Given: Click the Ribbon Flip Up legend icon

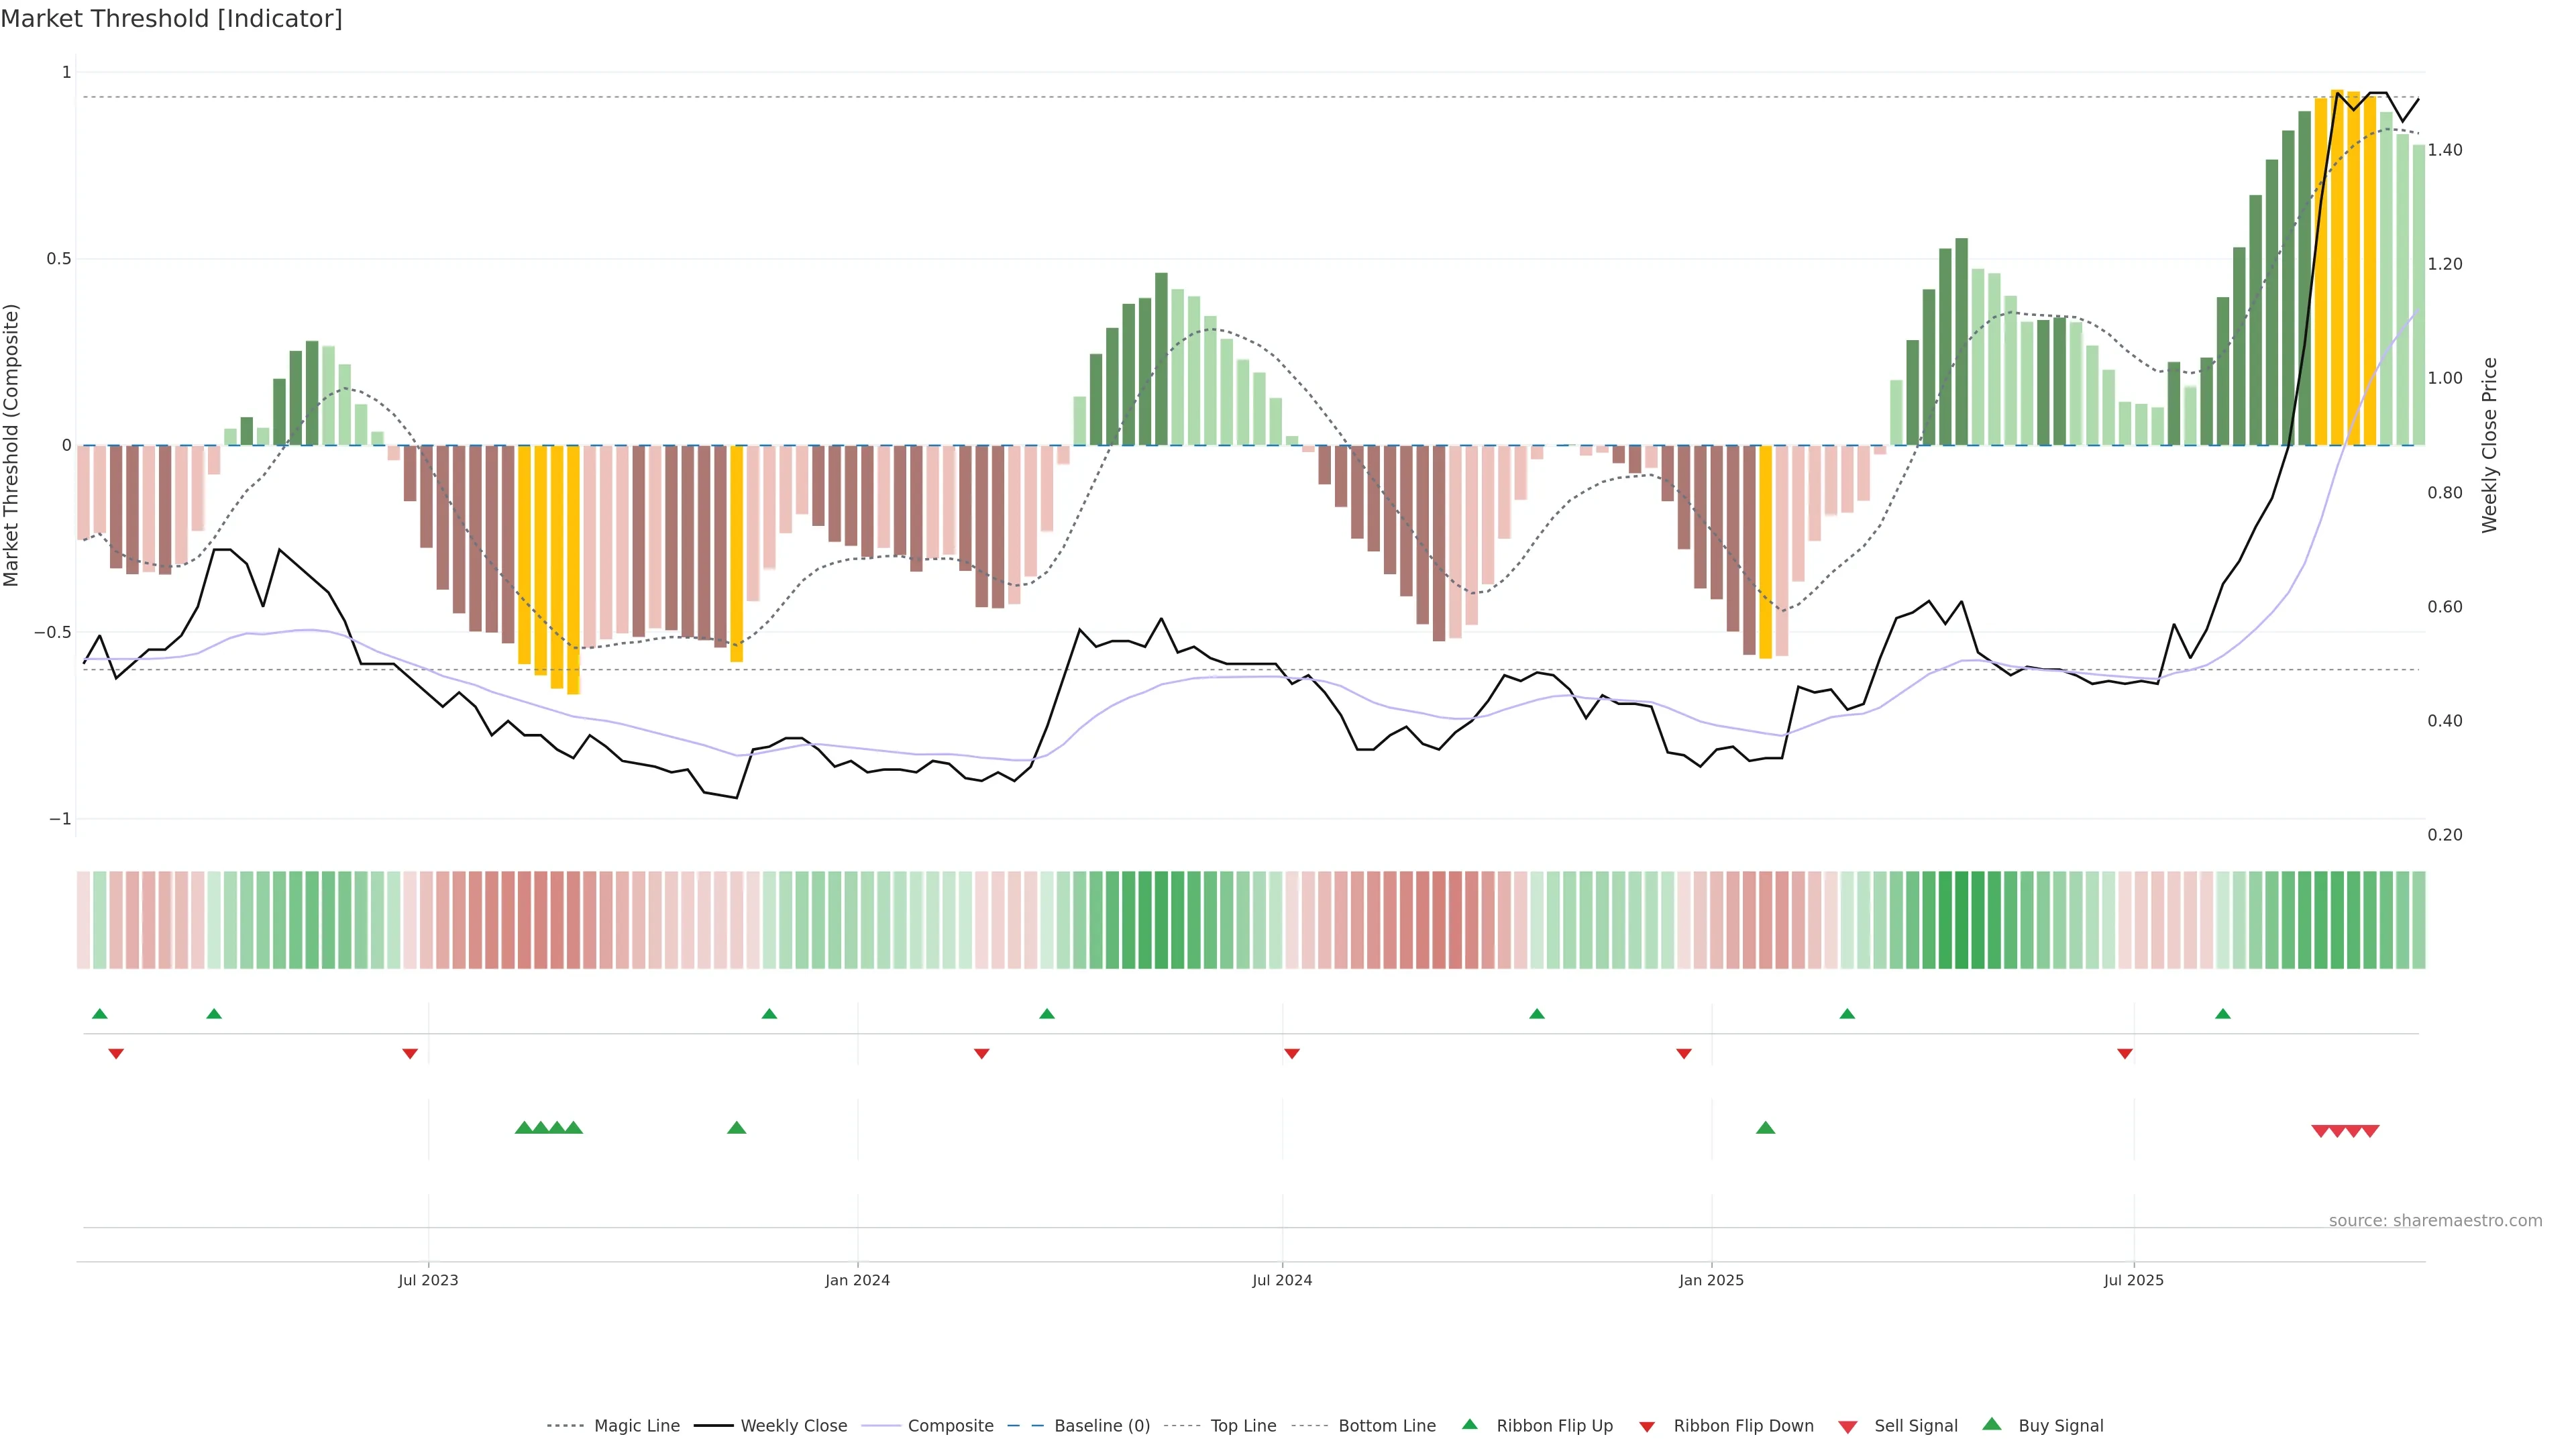Looking at the screenshot, I should click(x=1470, y=1425).
